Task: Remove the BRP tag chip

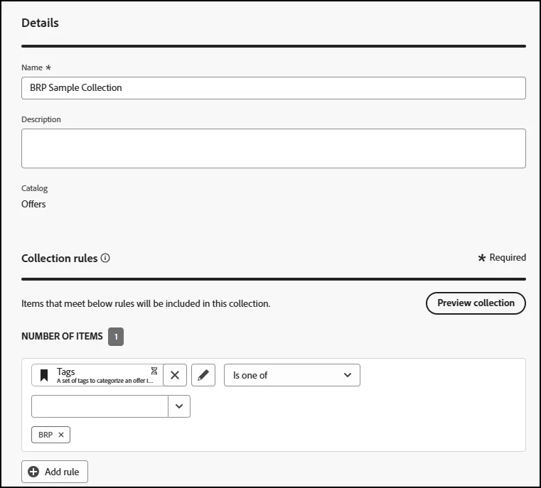Action: [x=61, y=435]
